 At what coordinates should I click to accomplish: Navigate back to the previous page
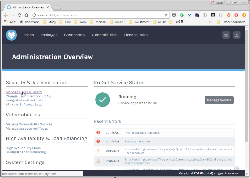click(x=6, y=15)
